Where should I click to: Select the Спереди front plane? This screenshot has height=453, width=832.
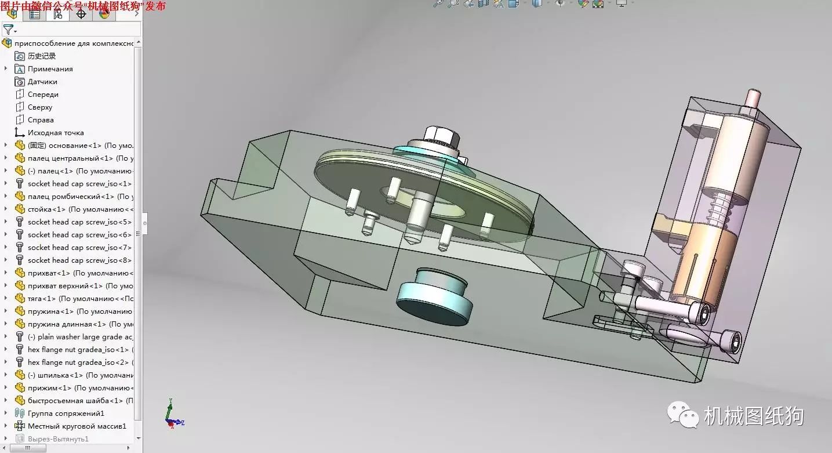coord(43,95)
